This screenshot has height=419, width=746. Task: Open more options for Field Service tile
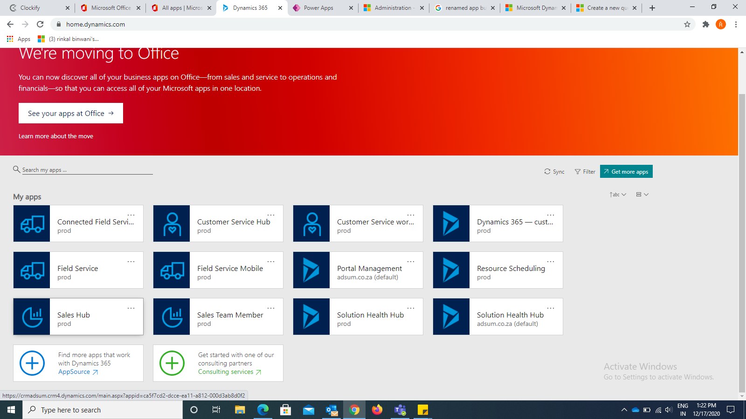tap(131, 262)
